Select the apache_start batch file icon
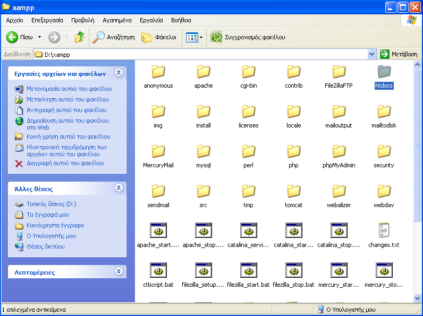 [158, 230]
